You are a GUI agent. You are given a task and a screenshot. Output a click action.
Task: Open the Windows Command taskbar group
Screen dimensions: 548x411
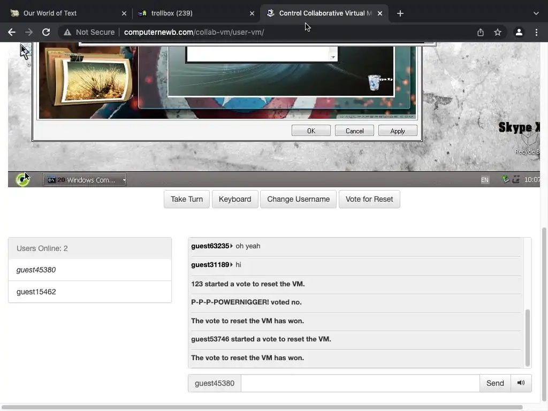coord(84,180)
